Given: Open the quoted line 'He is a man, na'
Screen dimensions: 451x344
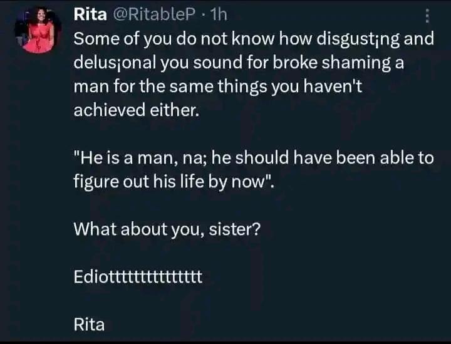Looking at the screenshot, I should [254, 158].
